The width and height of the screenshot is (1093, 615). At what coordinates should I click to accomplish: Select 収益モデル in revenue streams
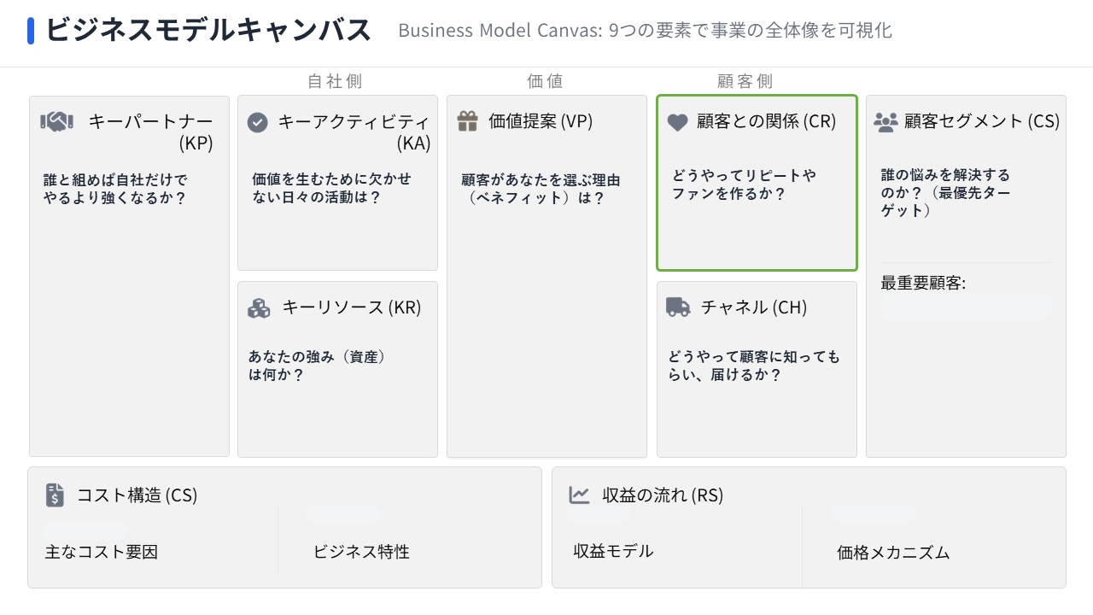[613, 551]
